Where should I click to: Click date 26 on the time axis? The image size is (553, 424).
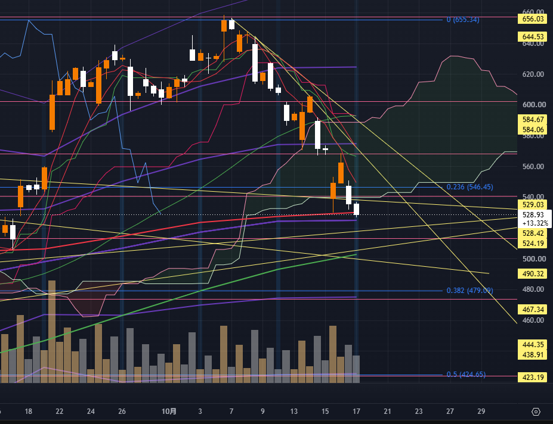click(x=122, y=411)
